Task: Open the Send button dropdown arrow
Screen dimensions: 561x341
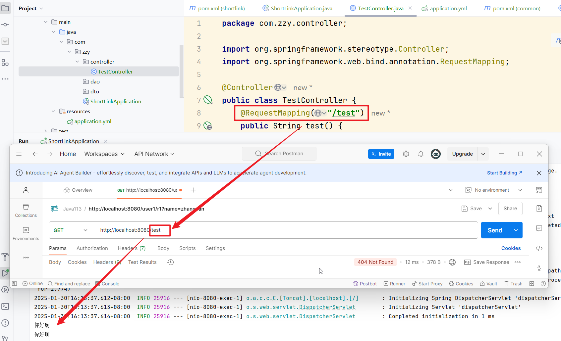Action: pyautogui.click(x=516, y=230)
